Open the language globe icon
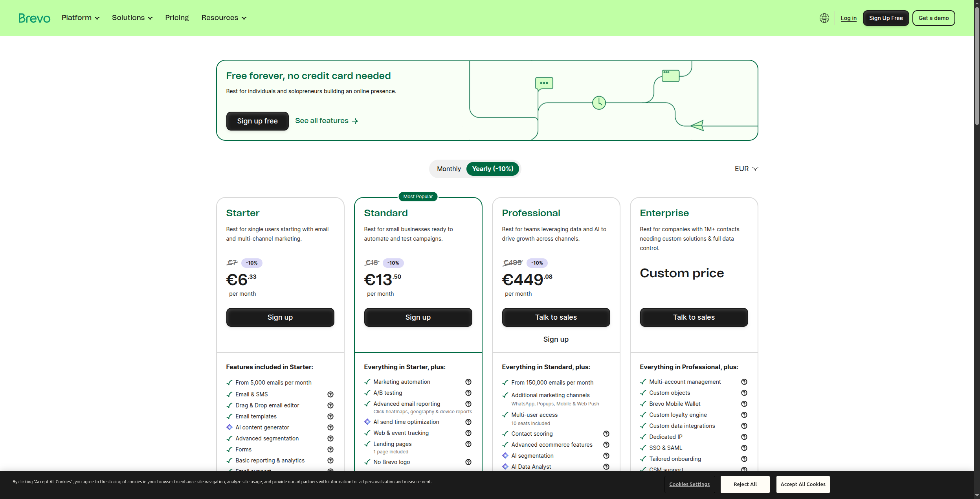980x499 pixels. 824,18
